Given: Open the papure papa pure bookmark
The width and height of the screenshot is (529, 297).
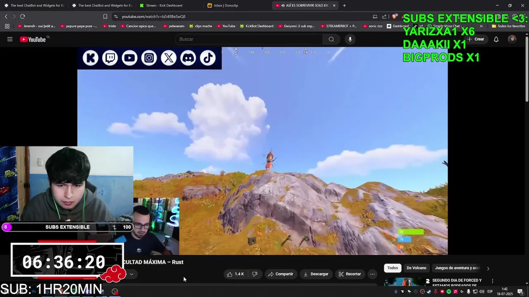Looking at the screenshot, I should [79, 26].
